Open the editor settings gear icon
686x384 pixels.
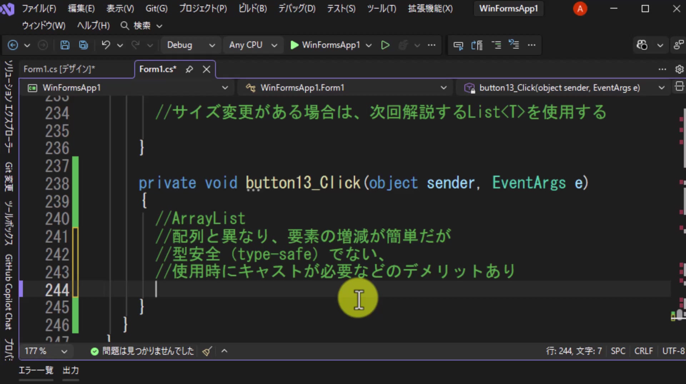[x=679, y=69]
